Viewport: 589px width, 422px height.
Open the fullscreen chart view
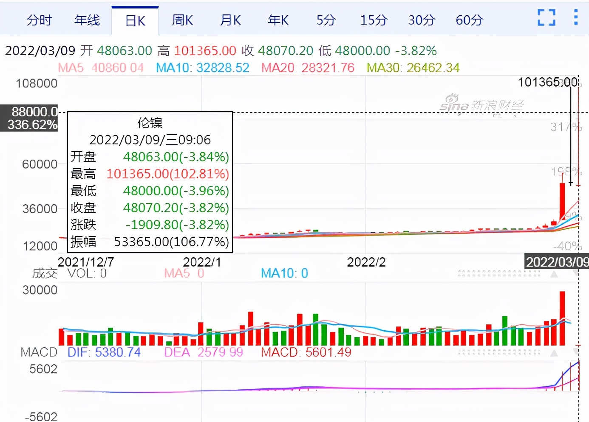546,18
